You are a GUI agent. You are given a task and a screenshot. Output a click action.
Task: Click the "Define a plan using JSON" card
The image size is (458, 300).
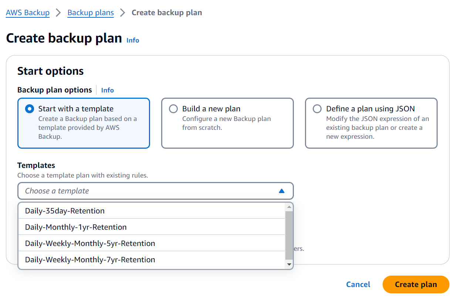[x=371, y=123]
